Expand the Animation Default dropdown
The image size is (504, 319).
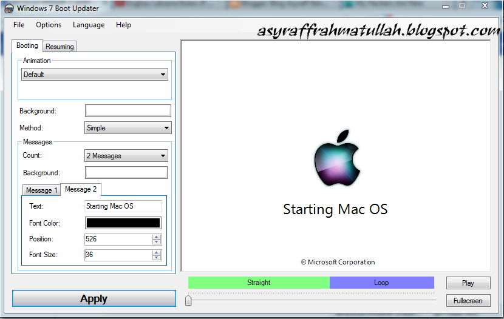tap(95, 75)
